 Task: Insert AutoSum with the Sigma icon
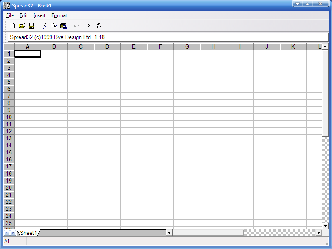89,26
